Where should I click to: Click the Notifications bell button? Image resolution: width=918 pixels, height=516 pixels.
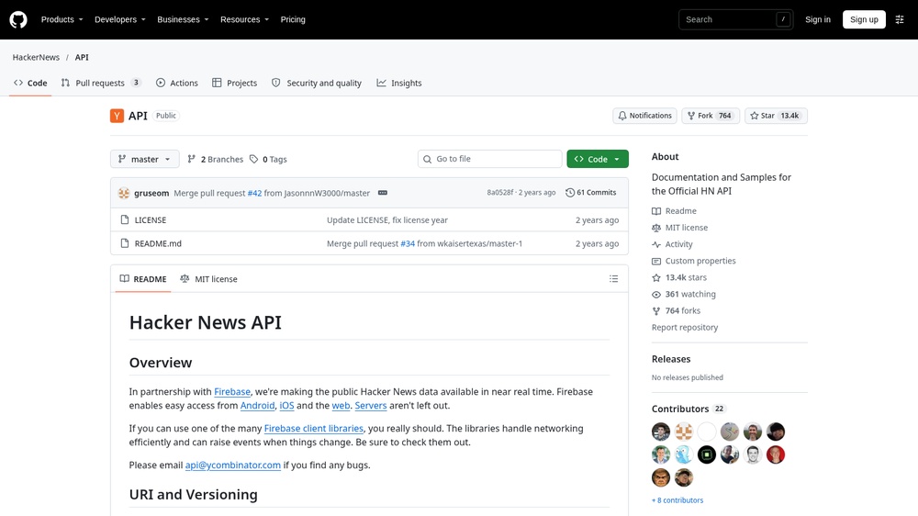pyautogui.click(x=644, y=116)
